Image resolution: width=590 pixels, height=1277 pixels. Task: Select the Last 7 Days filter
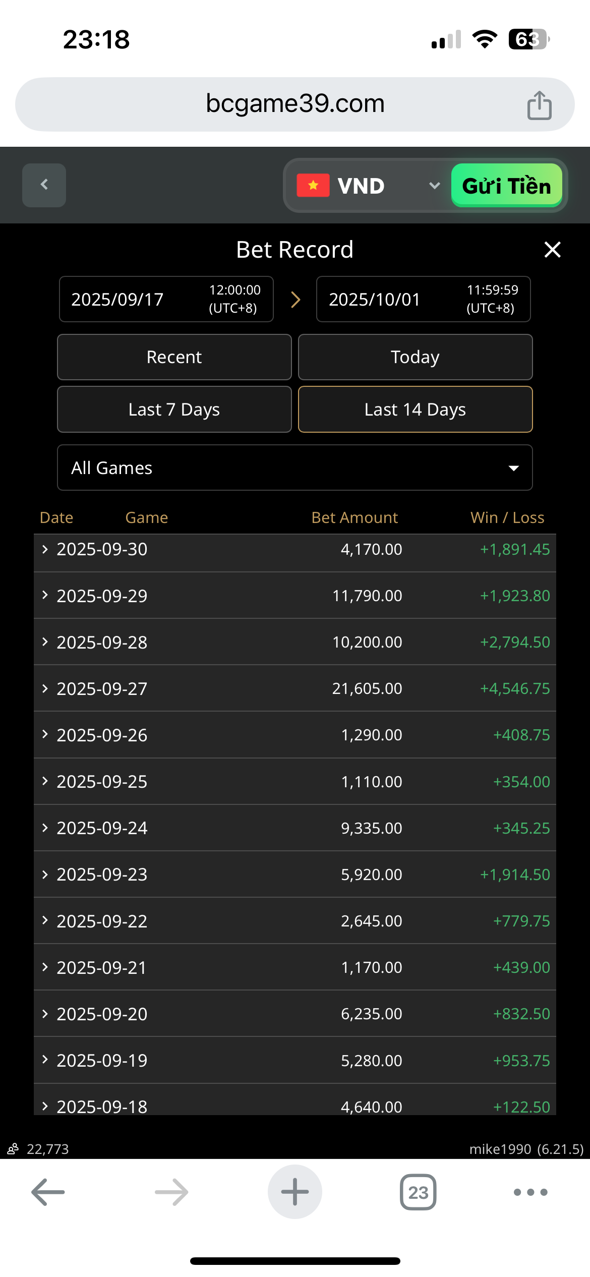pos(174,410)
